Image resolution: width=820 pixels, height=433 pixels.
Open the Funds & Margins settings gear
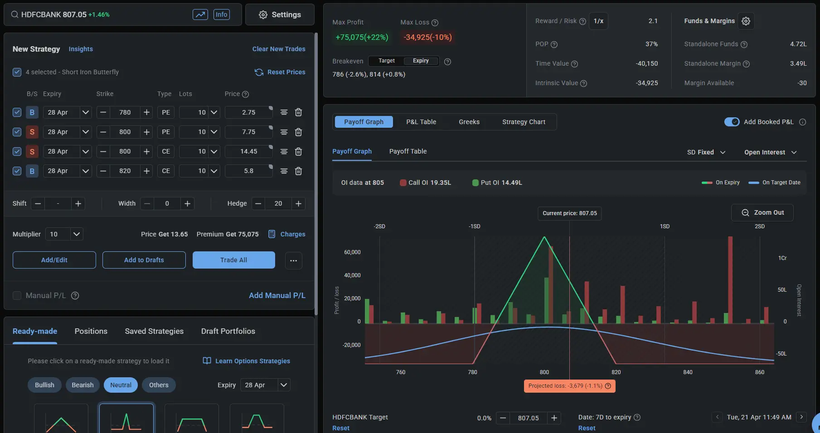[x=746, y=21]
